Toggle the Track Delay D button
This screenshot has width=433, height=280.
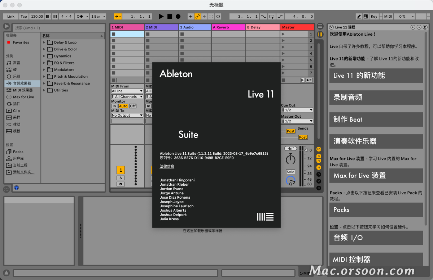pyautogui.click(x=319, y=174)
